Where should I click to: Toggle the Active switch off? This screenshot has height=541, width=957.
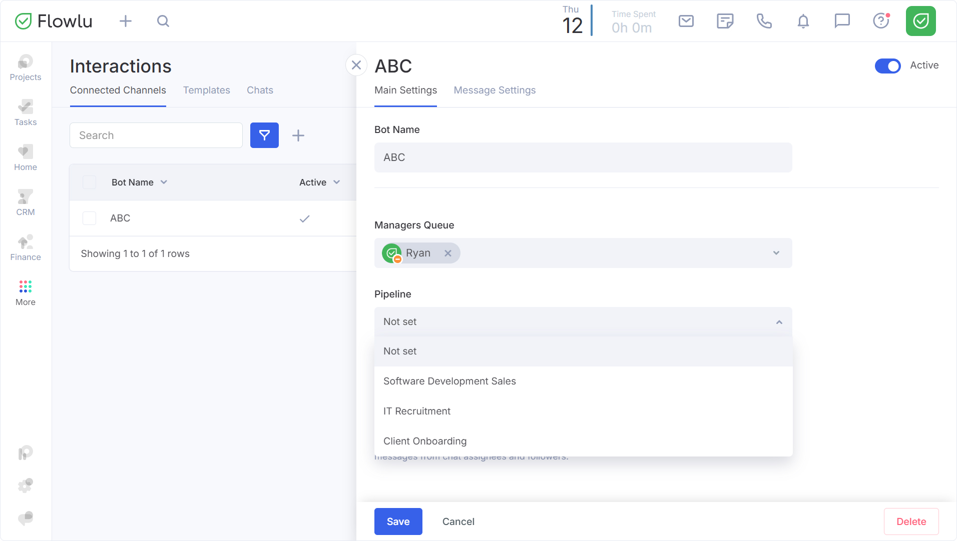(x=887, y=65)
